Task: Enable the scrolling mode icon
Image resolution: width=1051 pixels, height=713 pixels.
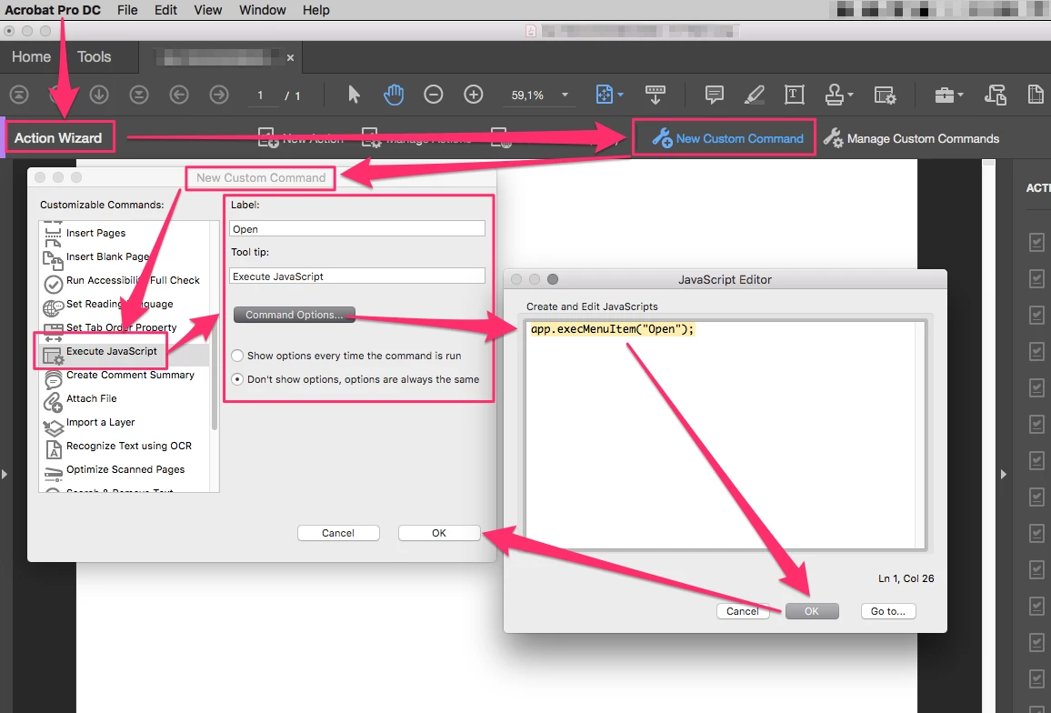Action: click(x=655, y=95)
